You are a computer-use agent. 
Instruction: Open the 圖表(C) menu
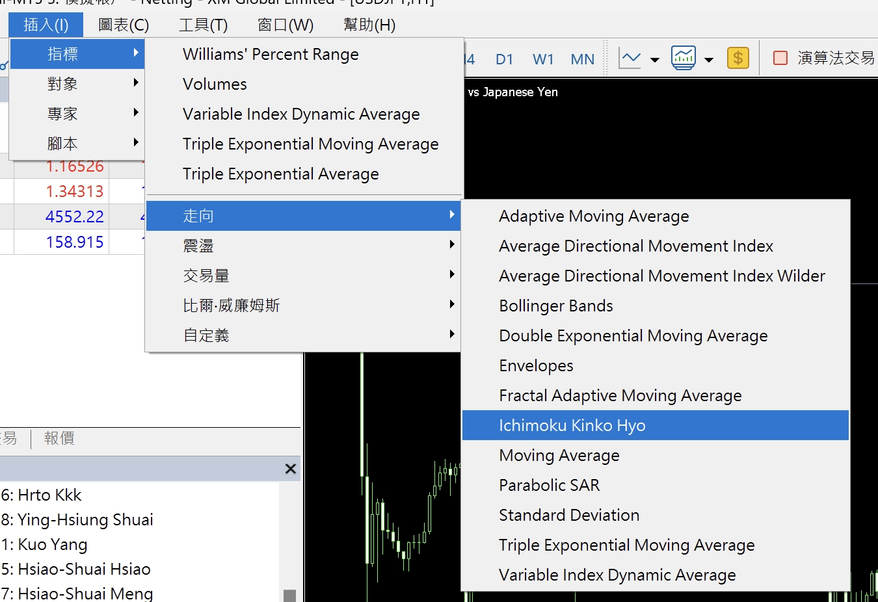pos(124,25)
